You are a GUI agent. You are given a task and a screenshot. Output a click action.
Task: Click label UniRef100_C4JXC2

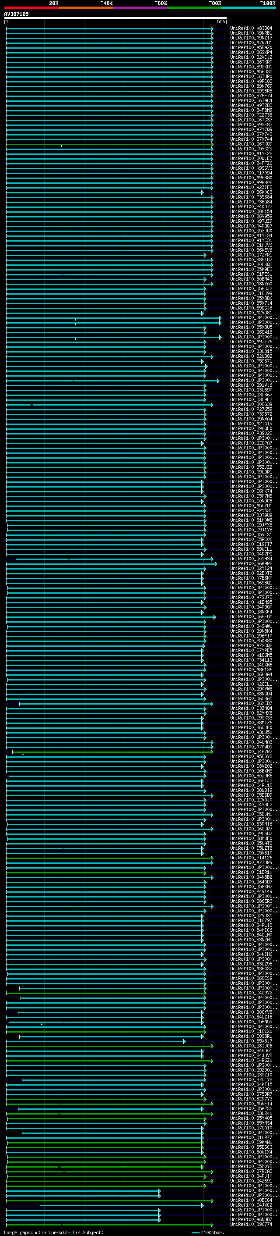[x=251, y=1205]
